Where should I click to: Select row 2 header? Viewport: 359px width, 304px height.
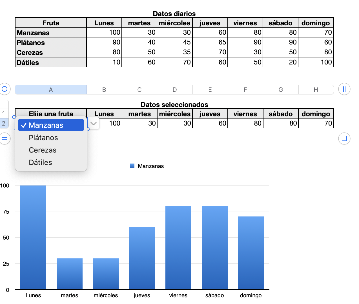[x=4, y=123]
